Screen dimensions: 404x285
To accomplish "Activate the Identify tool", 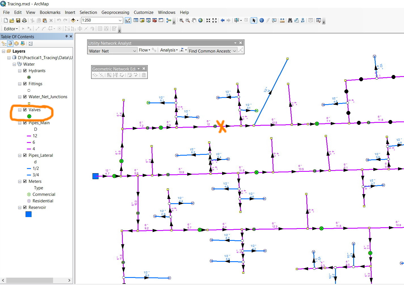I will pyautogui.click(x=262, y=20).
